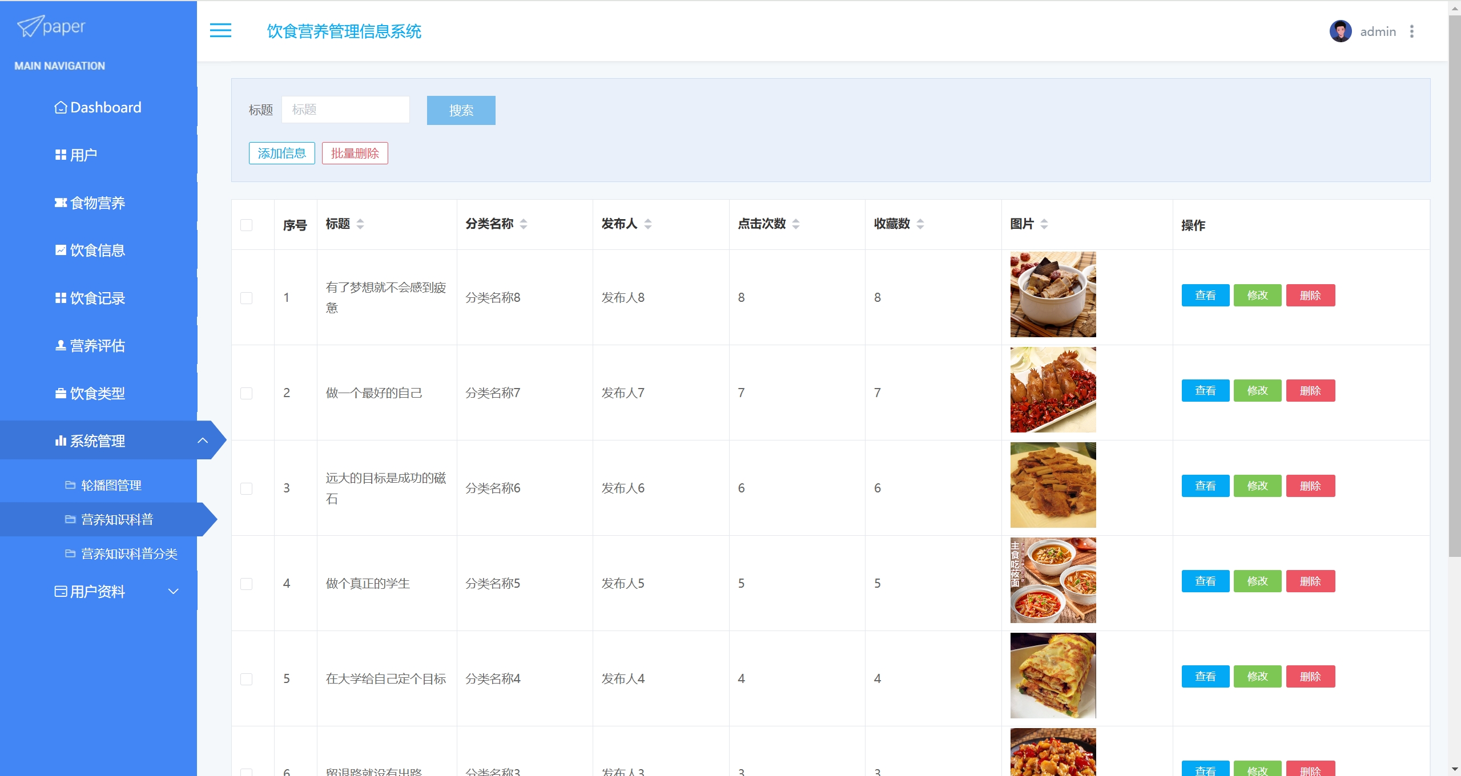
Task: Open the 饮食记录 menu item
Action: (x=98, y=298)
